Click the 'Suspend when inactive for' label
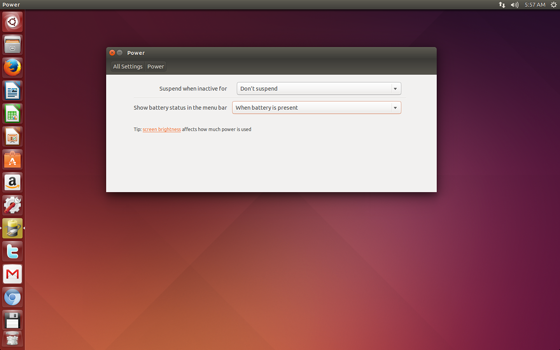 pyautogui.click(x=193, y=89)
